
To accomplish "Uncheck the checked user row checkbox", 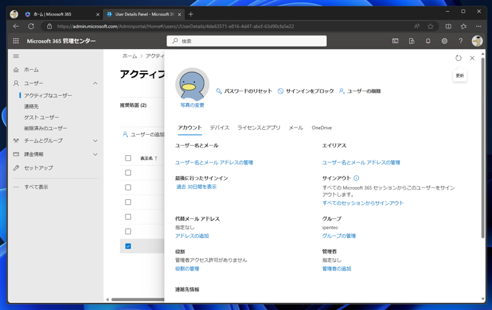I will click(x=128, y=246).
